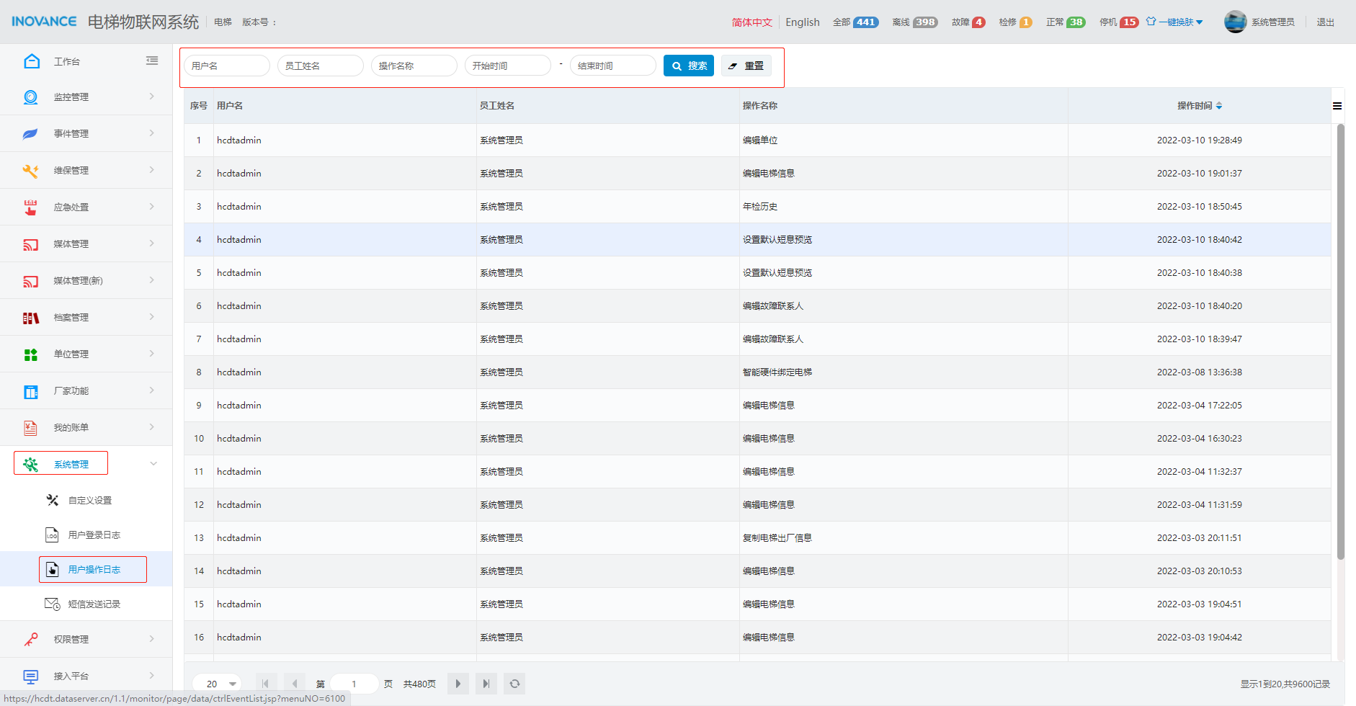Collapse the sidebar using the hamburger toggle
Viewport: 1356px width, 706px height.
(x=152, y=61)
